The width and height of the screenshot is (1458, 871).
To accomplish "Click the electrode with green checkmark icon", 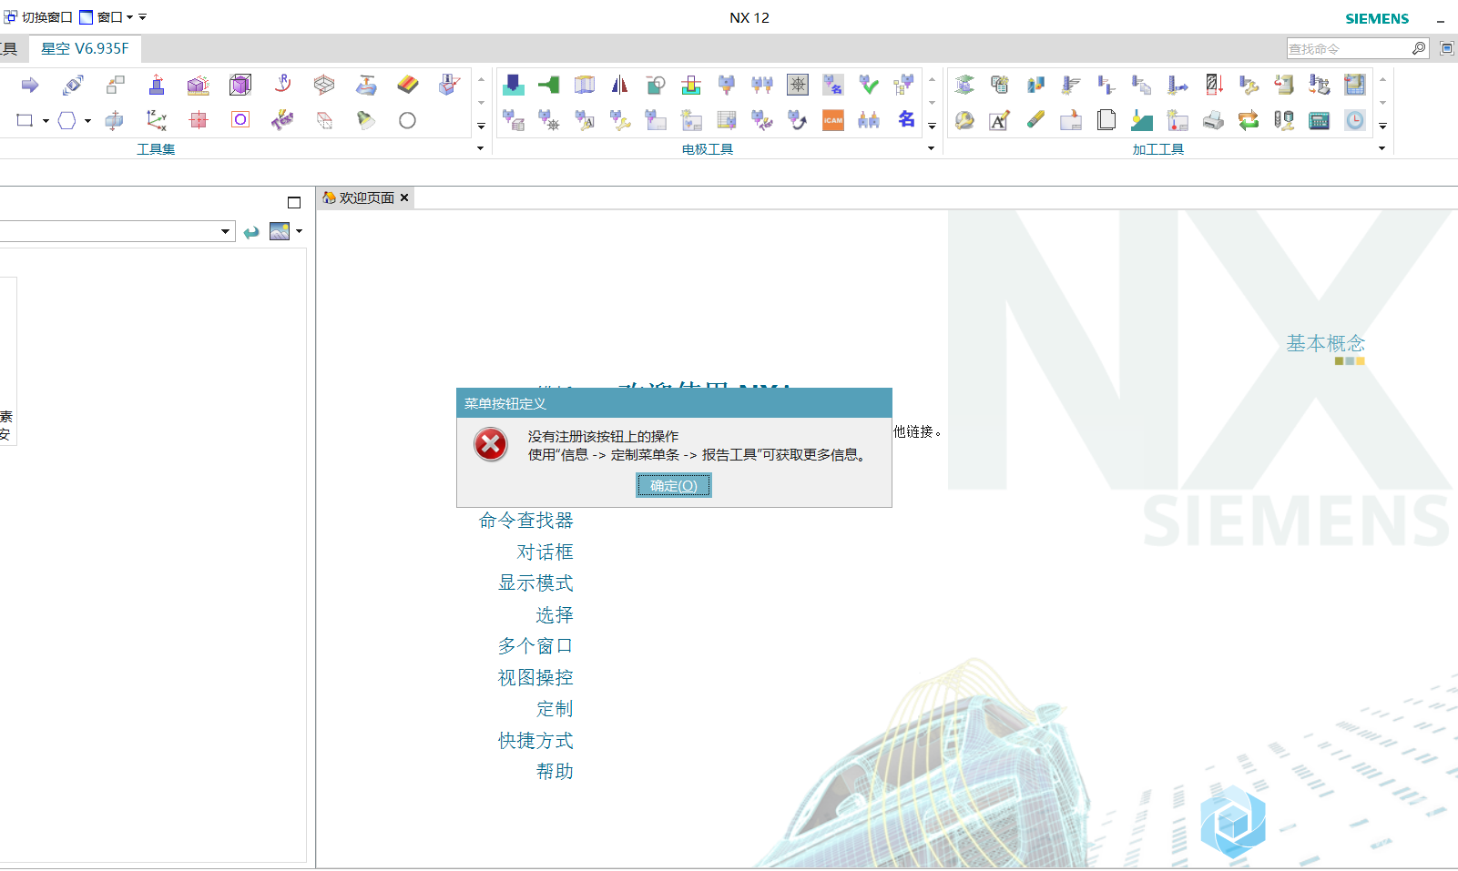I will [869, 86].
